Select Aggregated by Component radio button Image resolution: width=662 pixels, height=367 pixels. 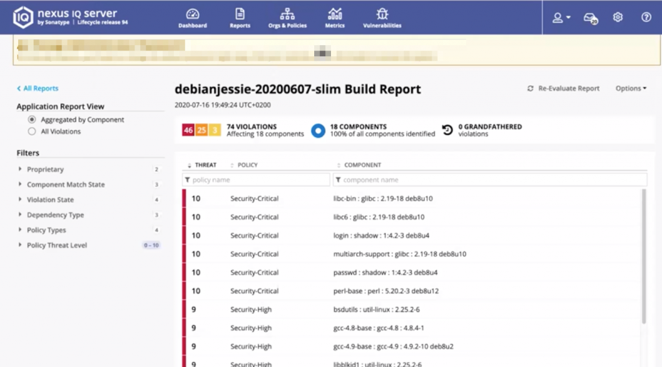[x=32, y=120]
